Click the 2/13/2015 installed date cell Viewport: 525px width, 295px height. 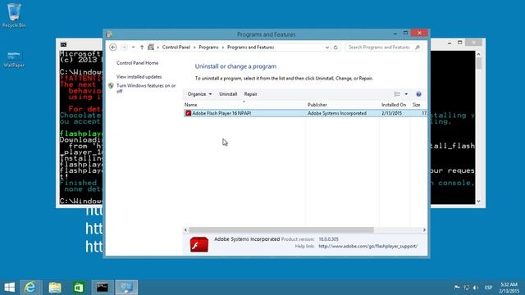click(391, 113)
